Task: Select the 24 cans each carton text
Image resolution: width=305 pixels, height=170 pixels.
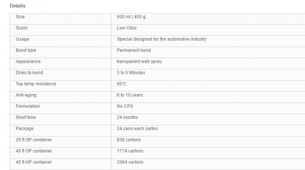Action: pyautogui.click(x=137, y=129)
